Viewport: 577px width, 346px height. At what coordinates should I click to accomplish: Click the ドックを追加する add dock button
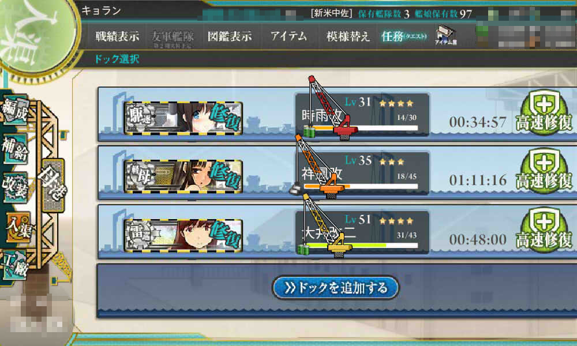[x=336, y=288]
